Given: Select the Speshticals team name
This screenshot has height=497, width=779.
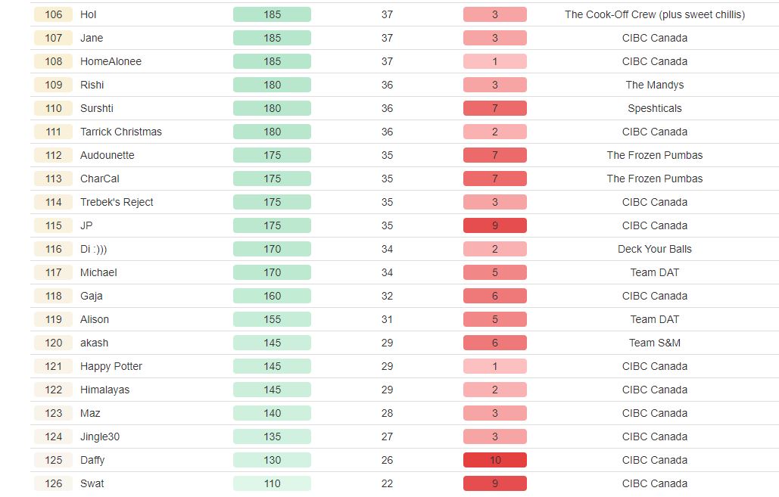Looking at the screenshot, I should [655, 109].
